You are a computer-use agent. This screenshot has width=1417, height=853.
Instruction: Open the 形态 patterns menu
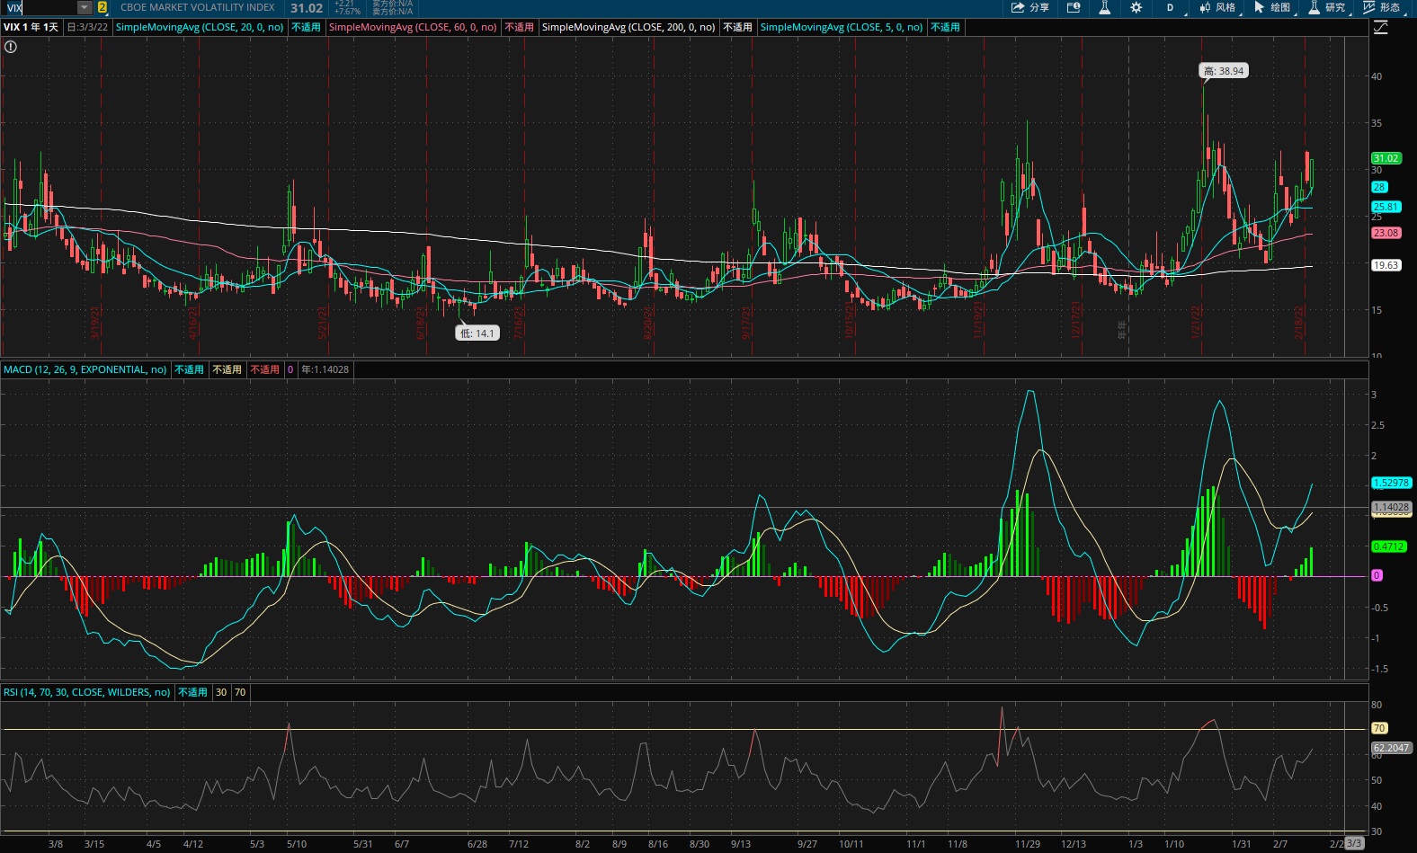pos(1383,7)
